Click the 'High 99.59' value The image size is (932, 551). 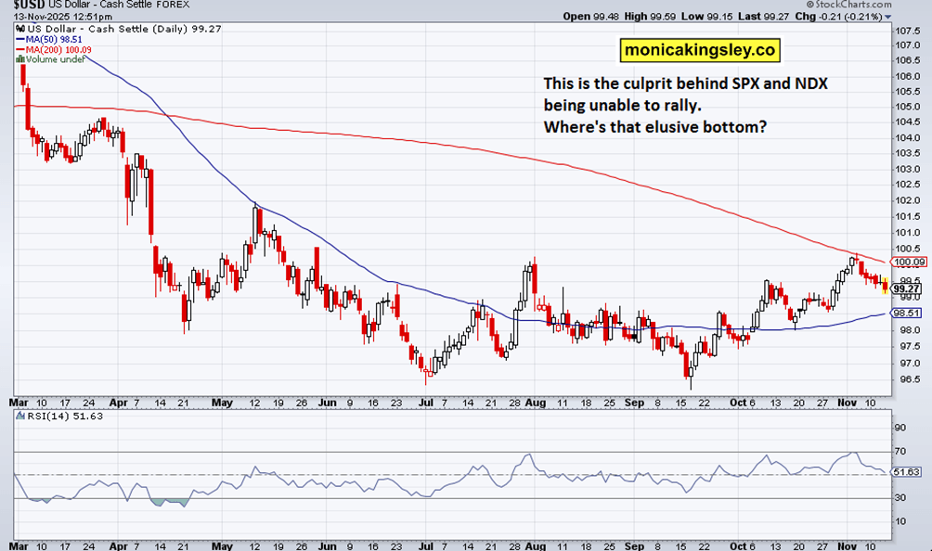tap(650, 17)
